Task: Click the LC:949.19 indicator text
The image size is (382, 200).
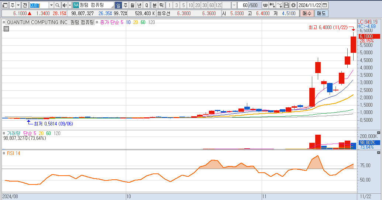Action: point(367,22)
